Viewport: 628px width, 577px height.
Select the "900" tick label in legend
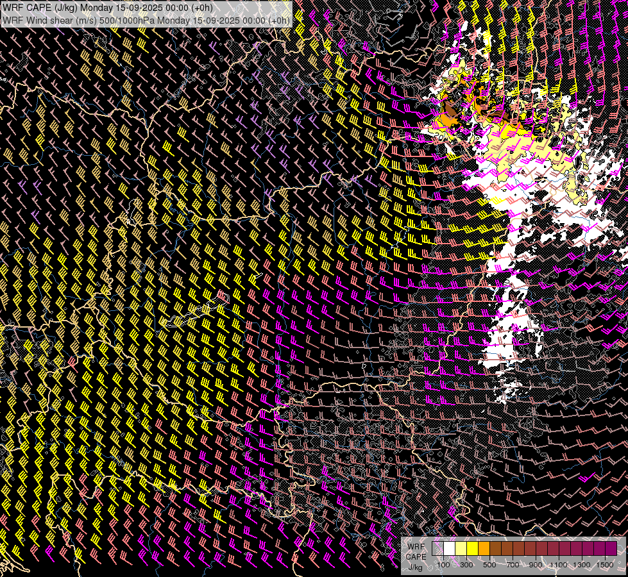[x=536, y=565]
